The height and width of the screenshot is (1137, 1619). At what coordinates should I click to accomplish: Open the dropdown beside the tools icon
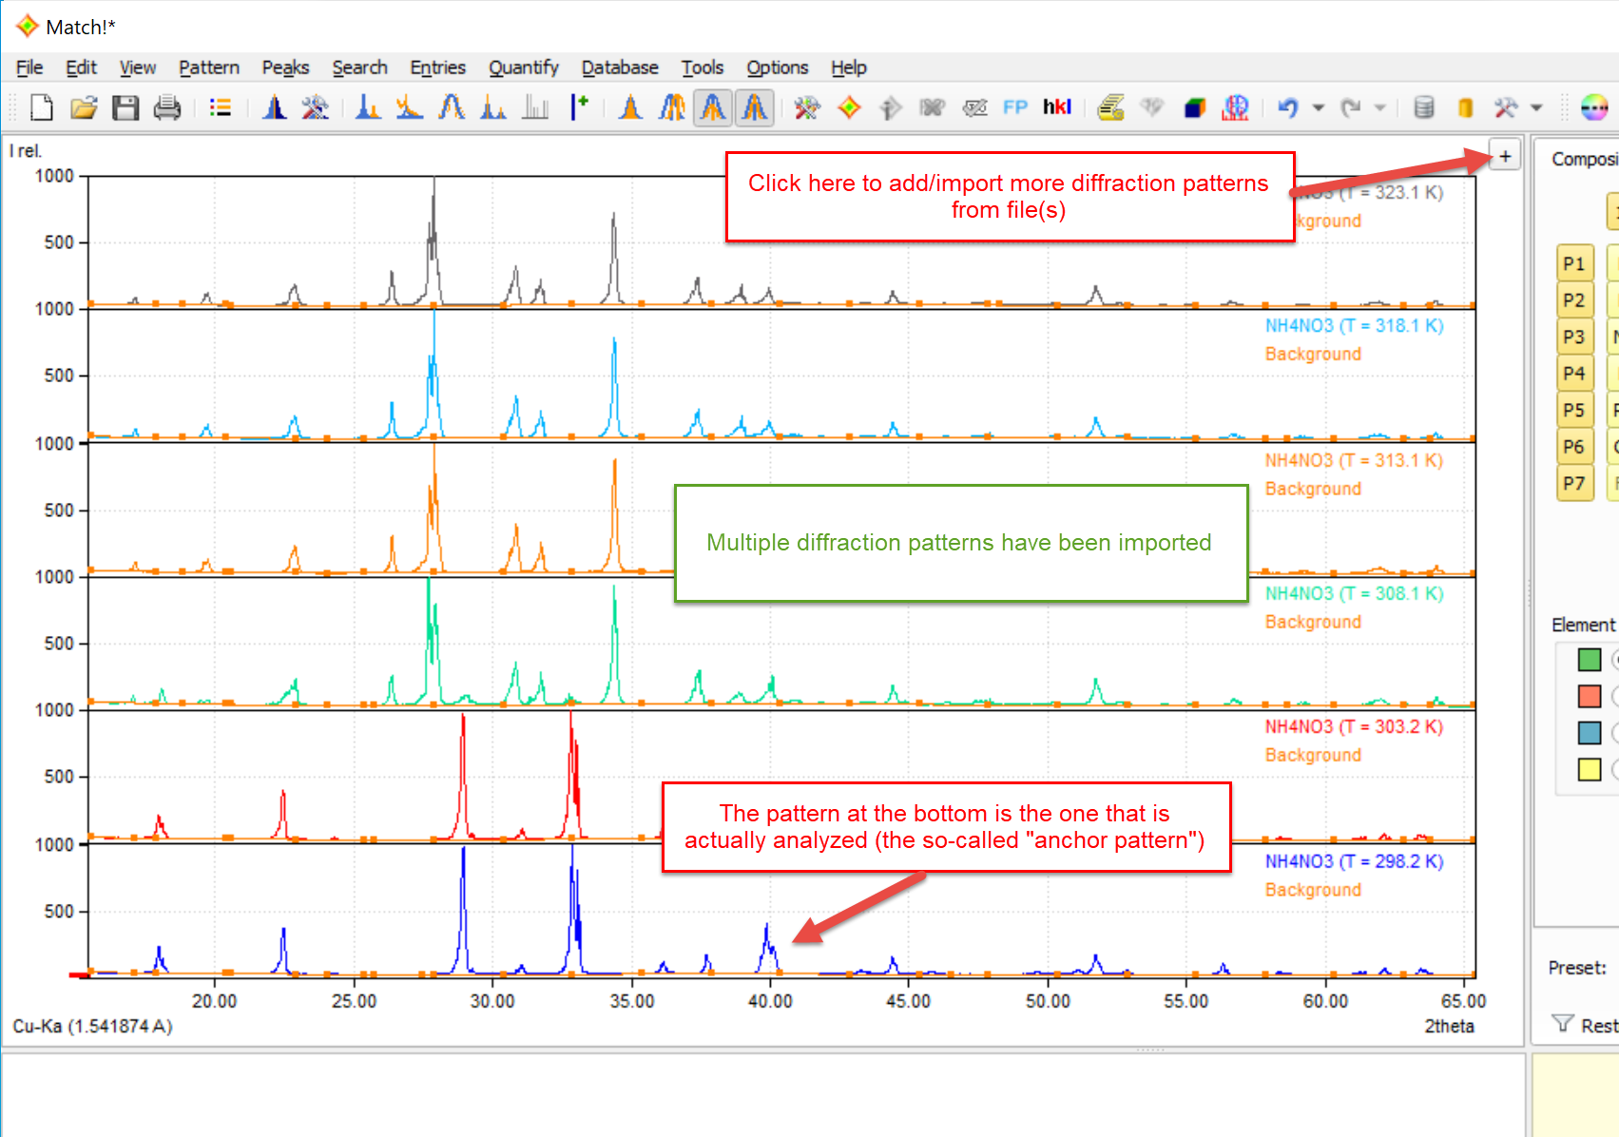point(1536,107)
